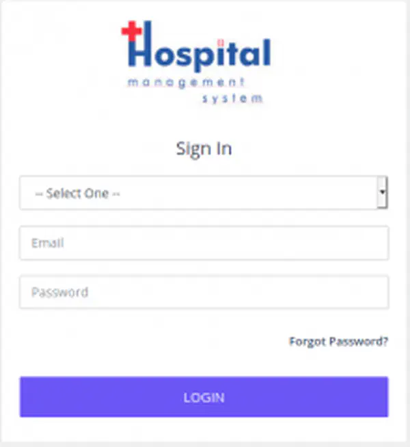Open the 'Forgot Password?' link

(x=338, y=341)
